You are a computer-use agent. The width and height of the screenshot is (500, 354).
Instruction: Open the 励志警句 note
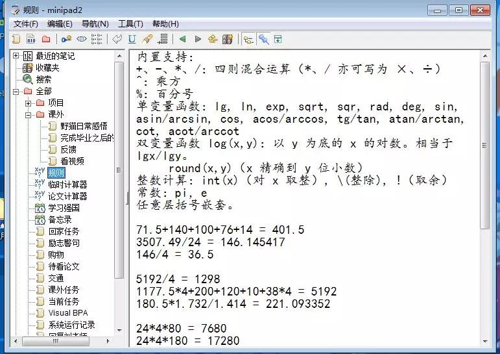pos(64,243)
